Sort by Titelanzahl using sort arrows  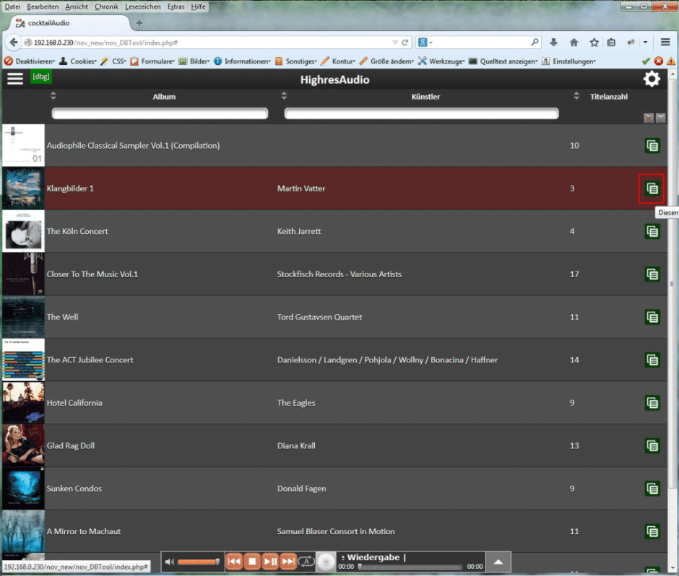point(576,96)
